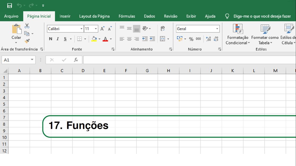Toggle align left icon
Viewport: 296px width, 166px height.
pyautogui.click(x=122, y=39)
